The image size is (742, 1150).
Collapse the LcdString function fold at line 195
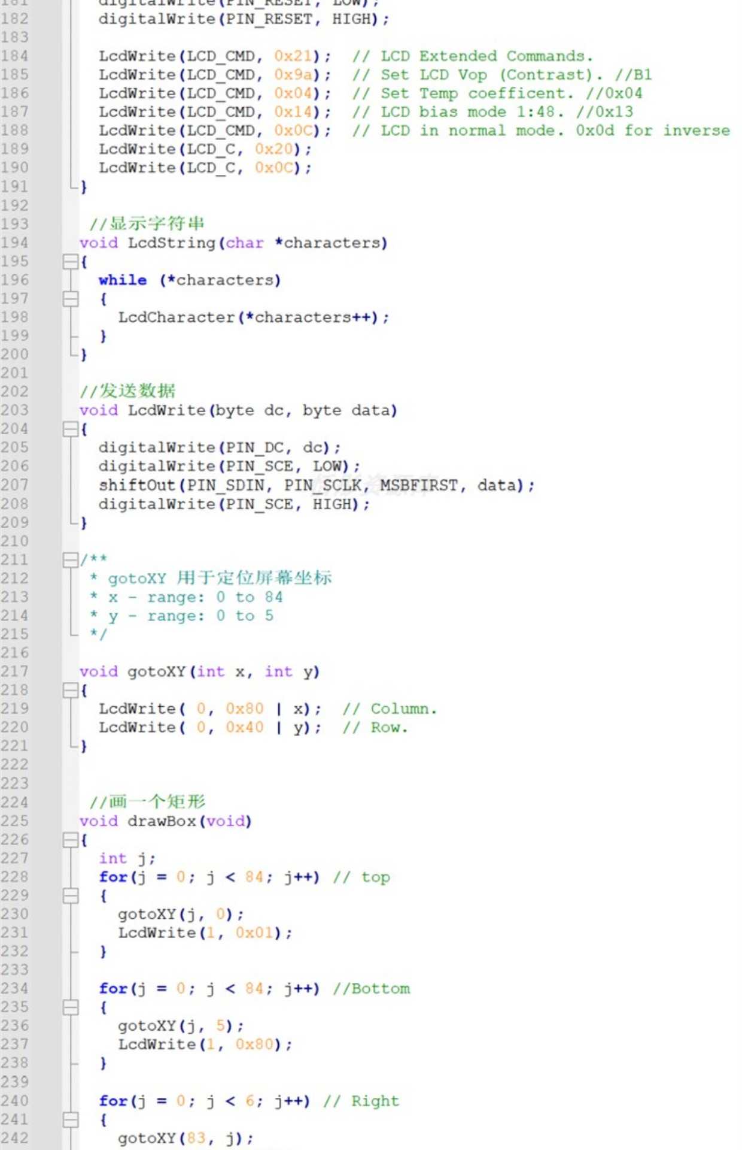tap(71, 262)
